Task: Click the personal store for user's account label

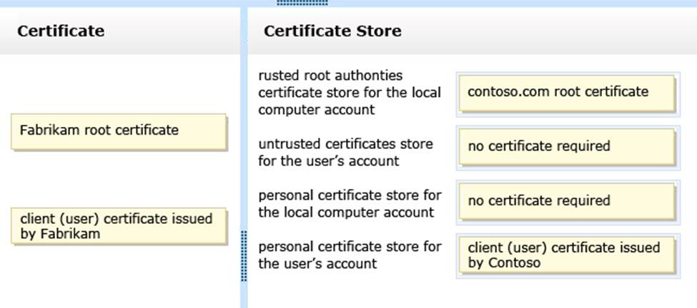Action: tap(350, 255)
